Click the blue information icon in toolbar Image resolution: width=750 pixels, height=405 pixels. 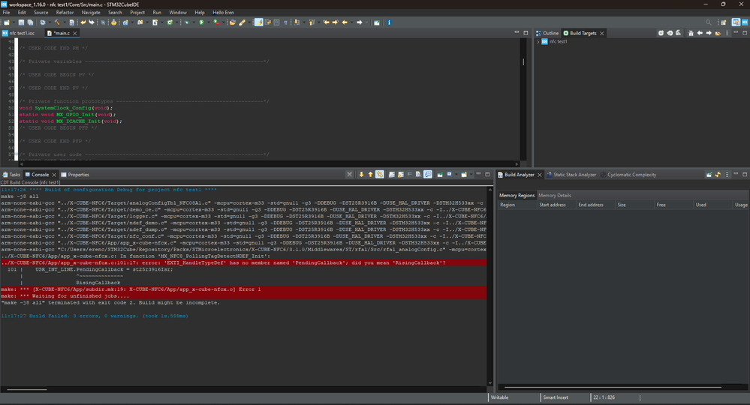389,22
